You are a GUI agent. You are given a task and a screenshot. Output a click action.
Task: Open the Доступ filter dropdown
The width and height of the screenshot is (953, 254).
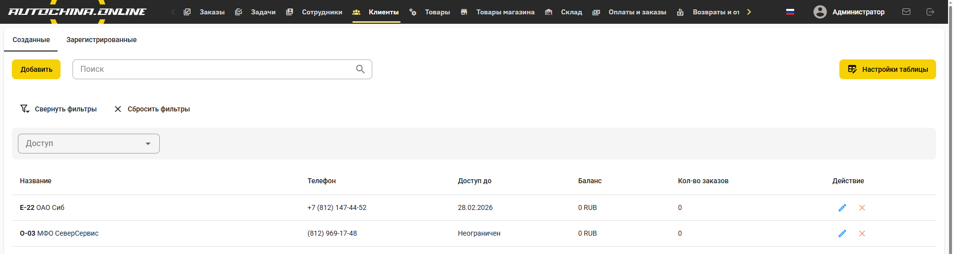coord(89,144)
